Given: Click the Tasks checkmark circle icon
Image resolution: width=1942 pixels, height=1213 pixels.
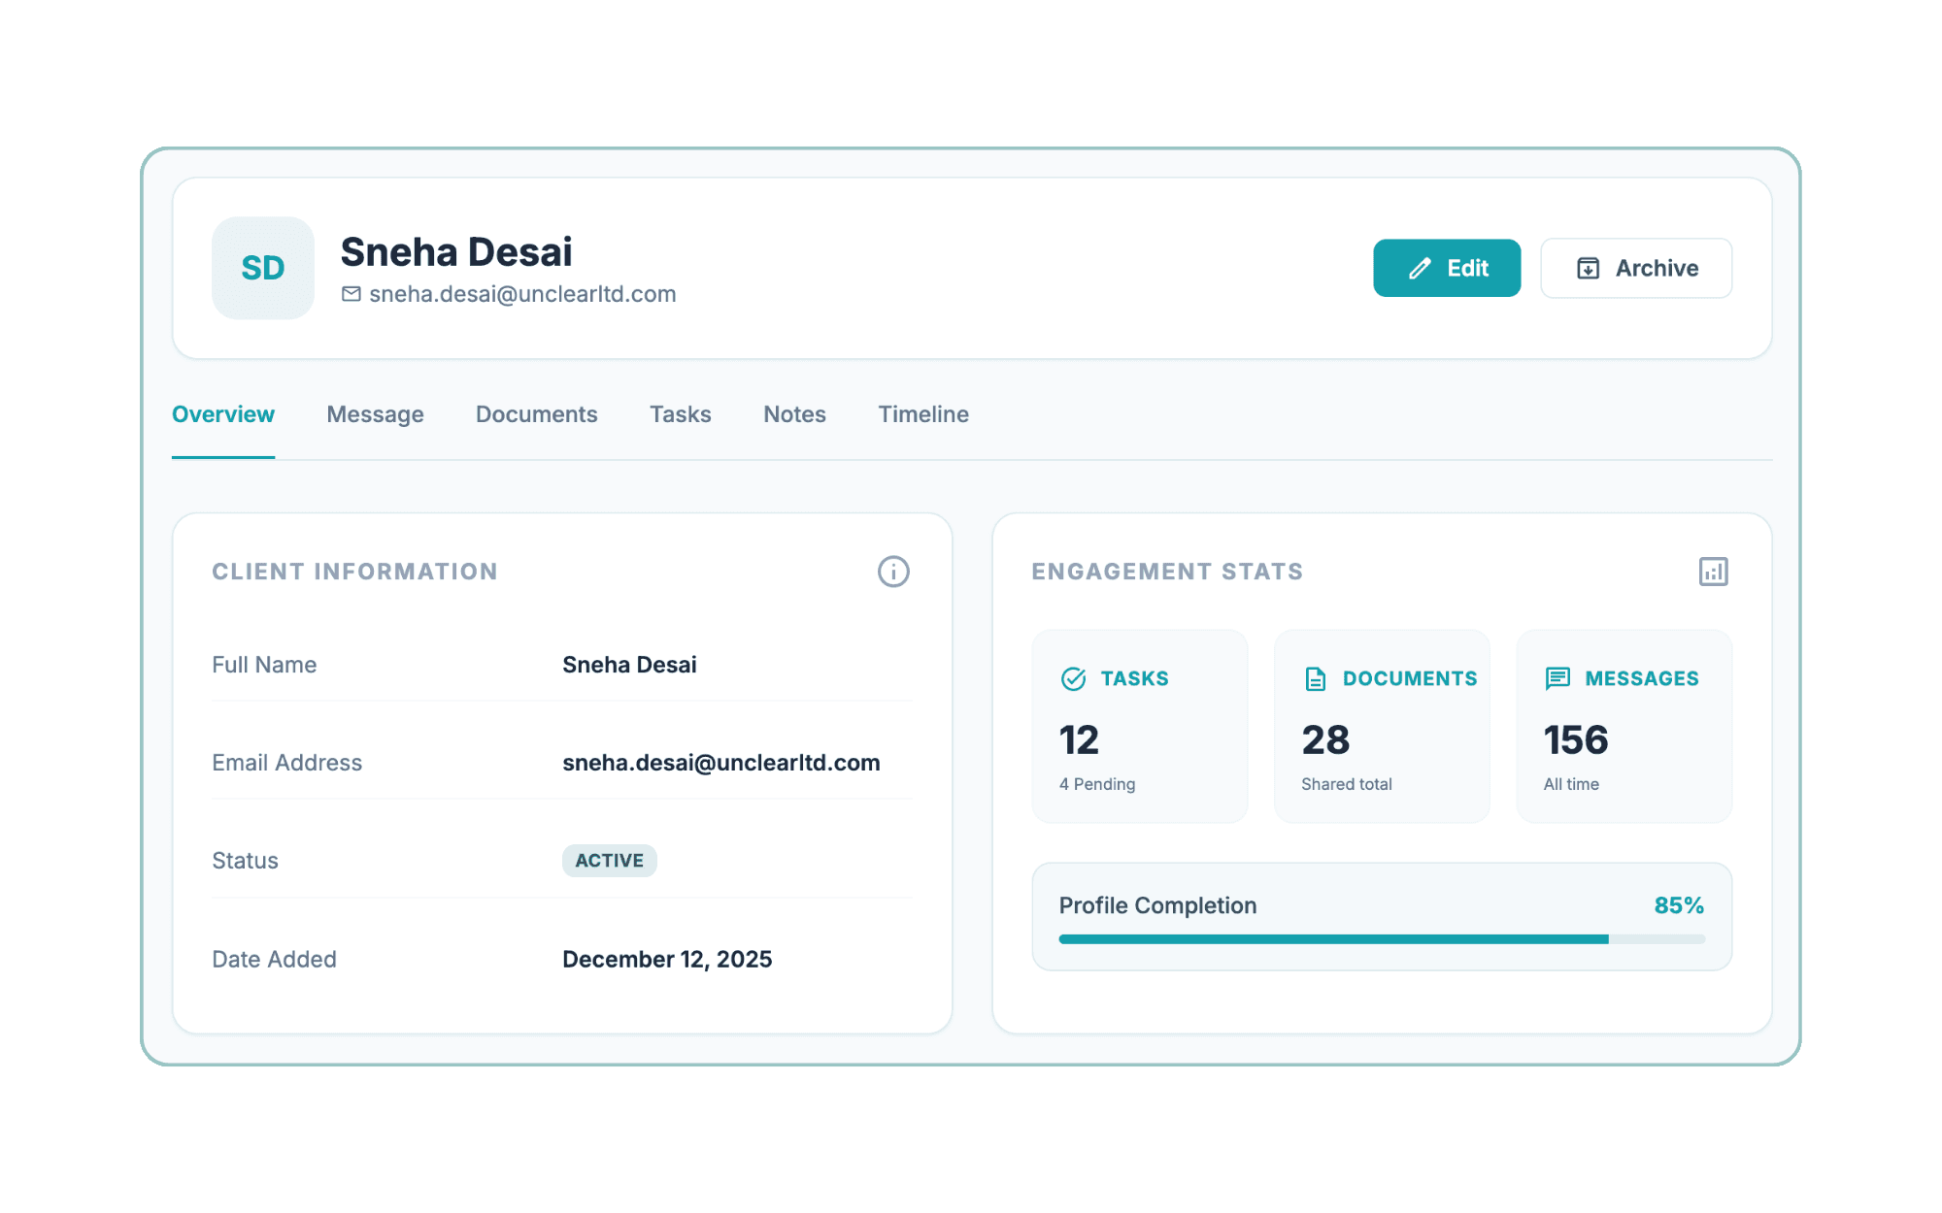Looking at the screenshot, I should [x=1073, y=678].
